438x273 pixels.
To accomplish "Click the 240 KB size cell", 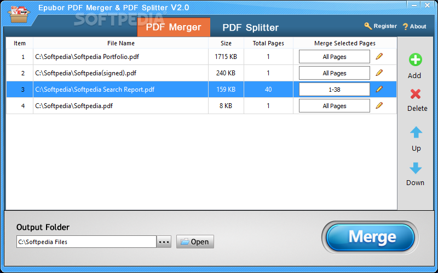I will point(226,73).
